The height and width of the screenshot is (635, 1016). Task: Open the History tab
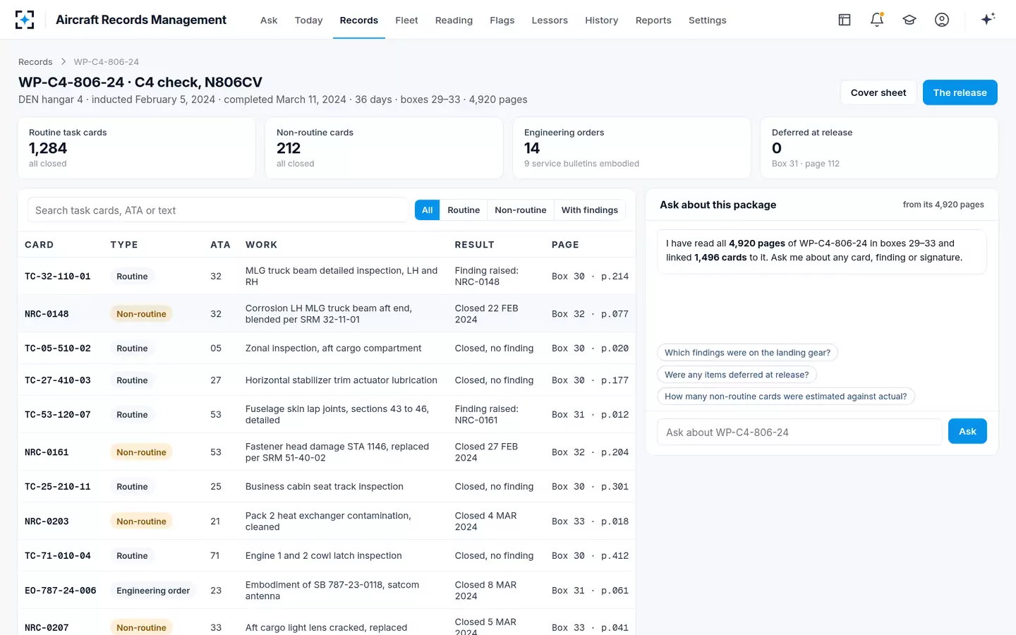click(602, 20)
